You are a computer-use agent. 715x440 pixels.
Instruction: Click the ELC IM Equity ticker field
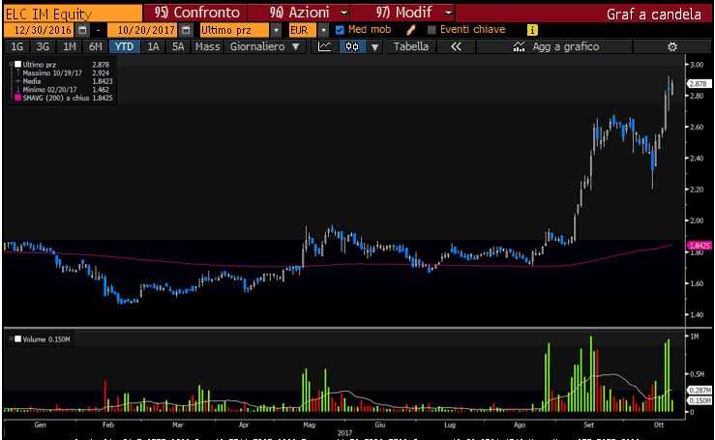coord(73,14)
